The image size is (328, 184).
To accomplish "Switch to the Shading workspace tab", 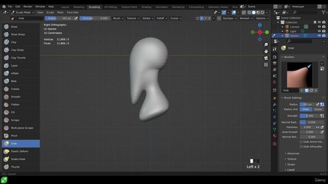I will [146, 7].
